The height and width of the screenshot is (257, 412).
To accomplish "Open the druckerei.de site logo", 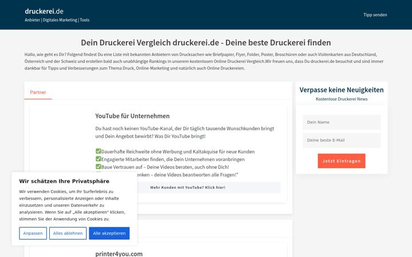I will 44,11.
